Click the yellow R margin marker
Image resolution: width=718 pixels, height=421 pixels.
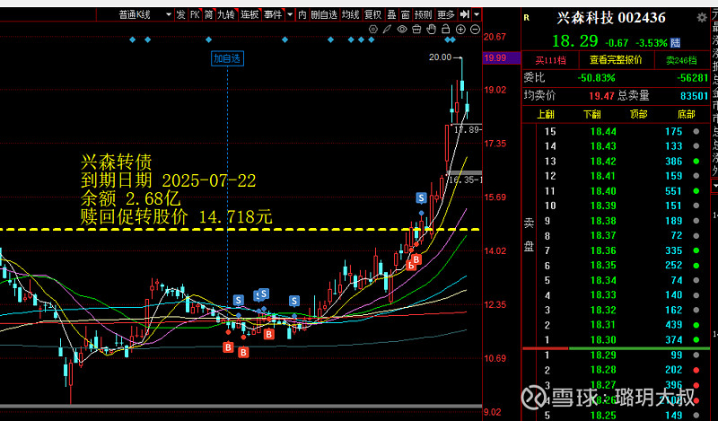[x=527, y=18]
